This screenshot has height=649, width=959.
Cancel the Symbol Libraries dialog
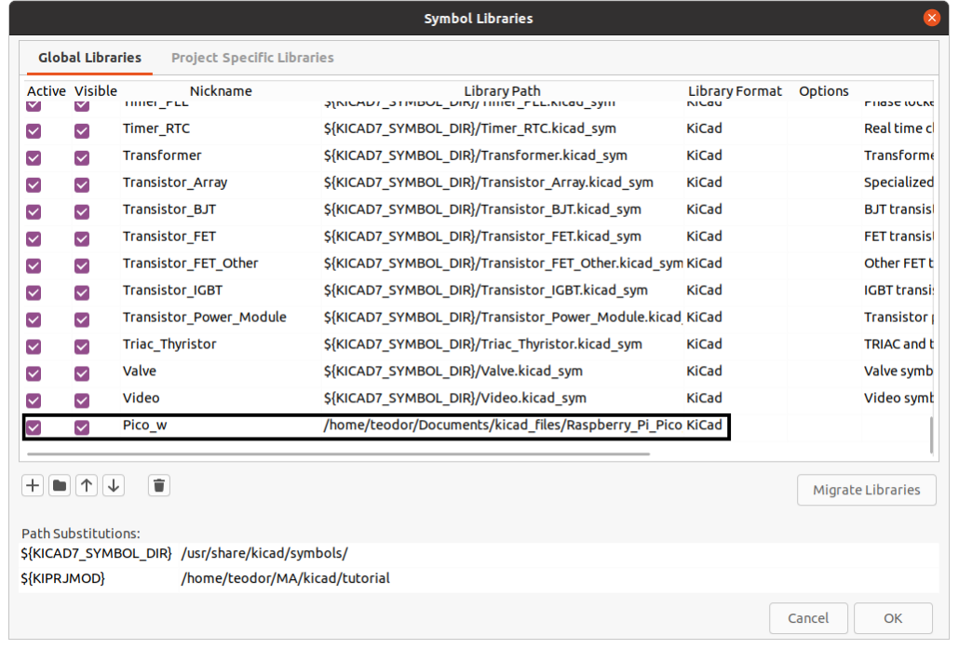pos(808,618)
